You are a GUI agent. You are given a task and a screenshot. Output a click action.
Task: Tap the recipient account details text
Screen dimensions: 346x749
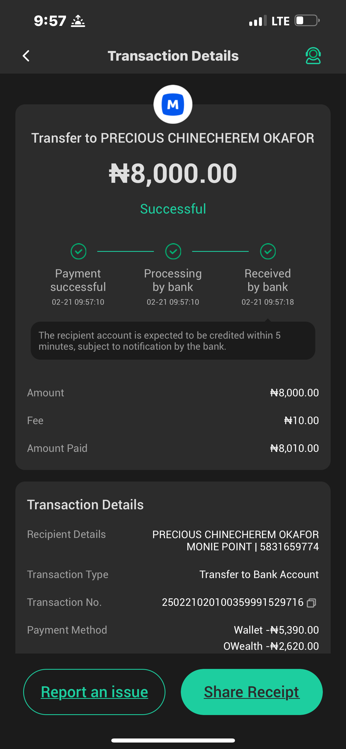point(235,541)
